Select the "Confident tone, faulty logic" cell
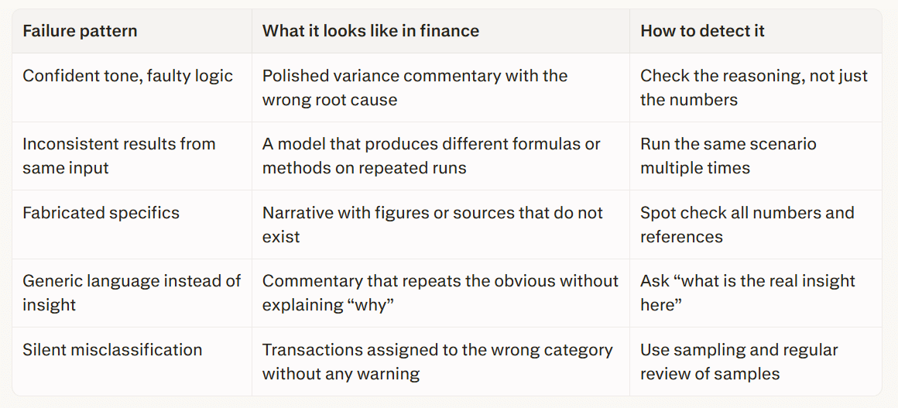 coord(128,76)
